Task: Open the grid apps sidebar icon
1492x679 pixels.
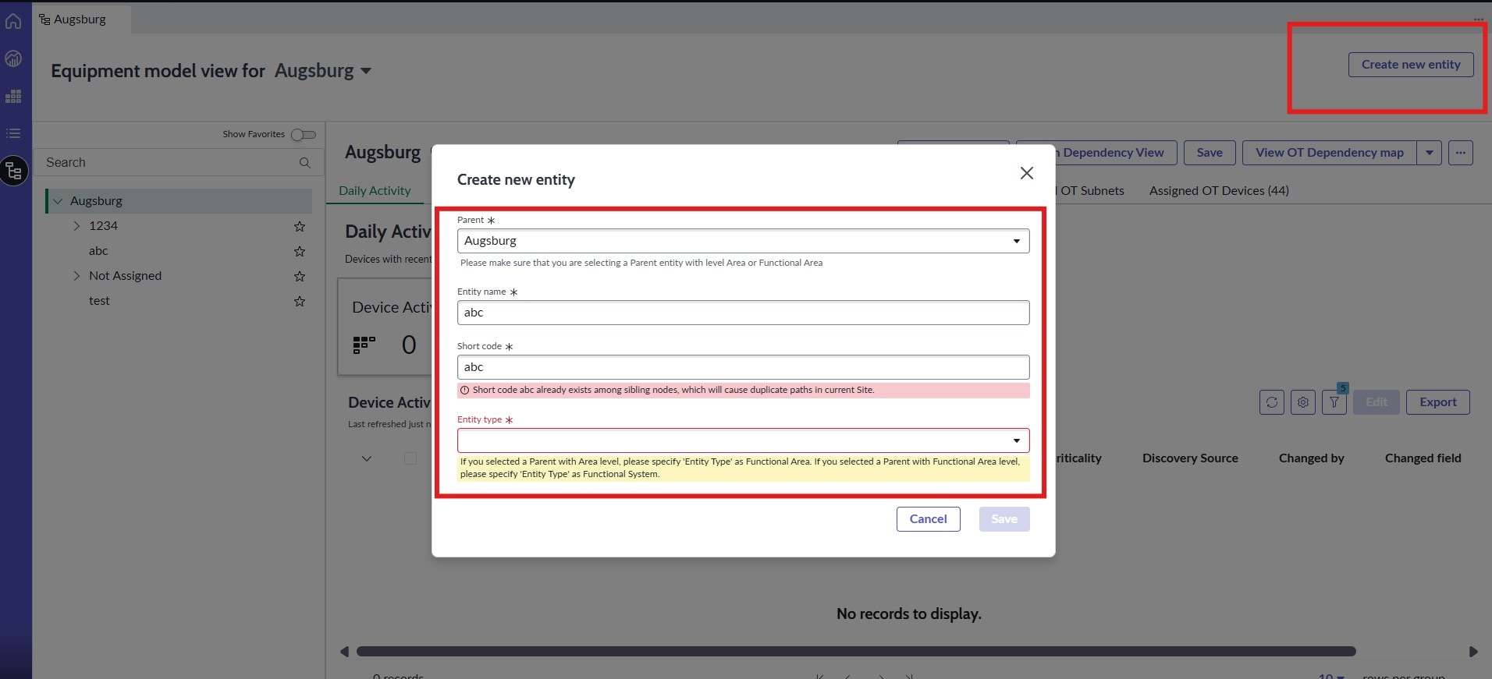Action: point(13,97)
